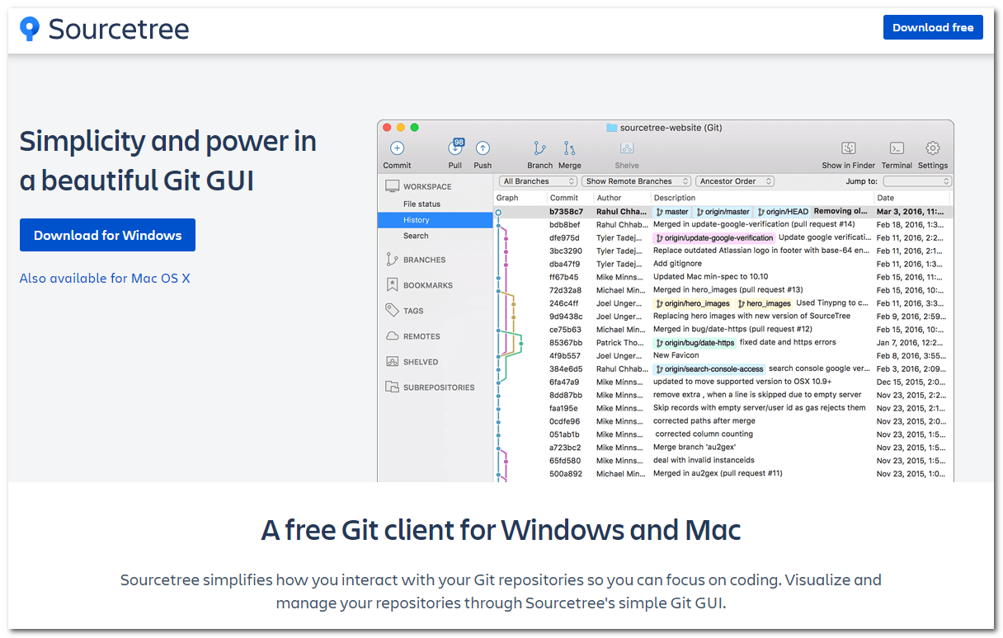This screenshot has height=638, width=1003.
Task: Click the Bookmarks sidebar icon
Action: tap(392, 285)
